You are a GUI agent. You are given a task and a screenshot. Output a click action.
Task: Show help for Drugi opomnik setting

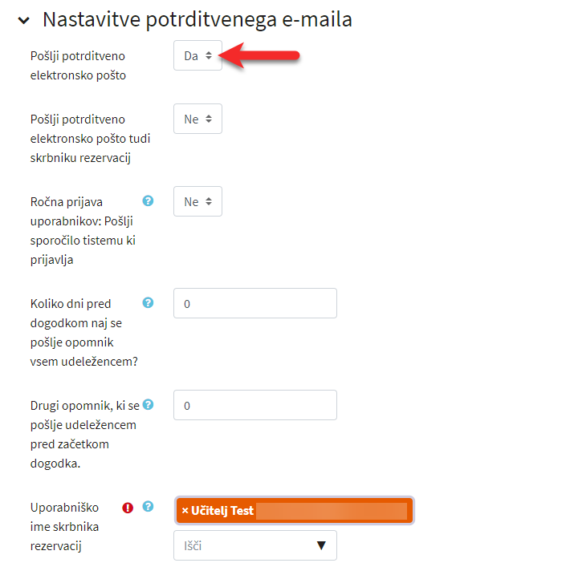tap(148, 404)
